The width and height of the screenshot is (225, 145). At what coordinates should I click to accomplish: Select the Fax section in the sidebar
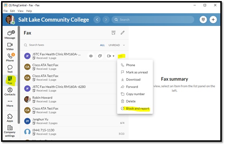pyautogui.click(x=10, y=80)
